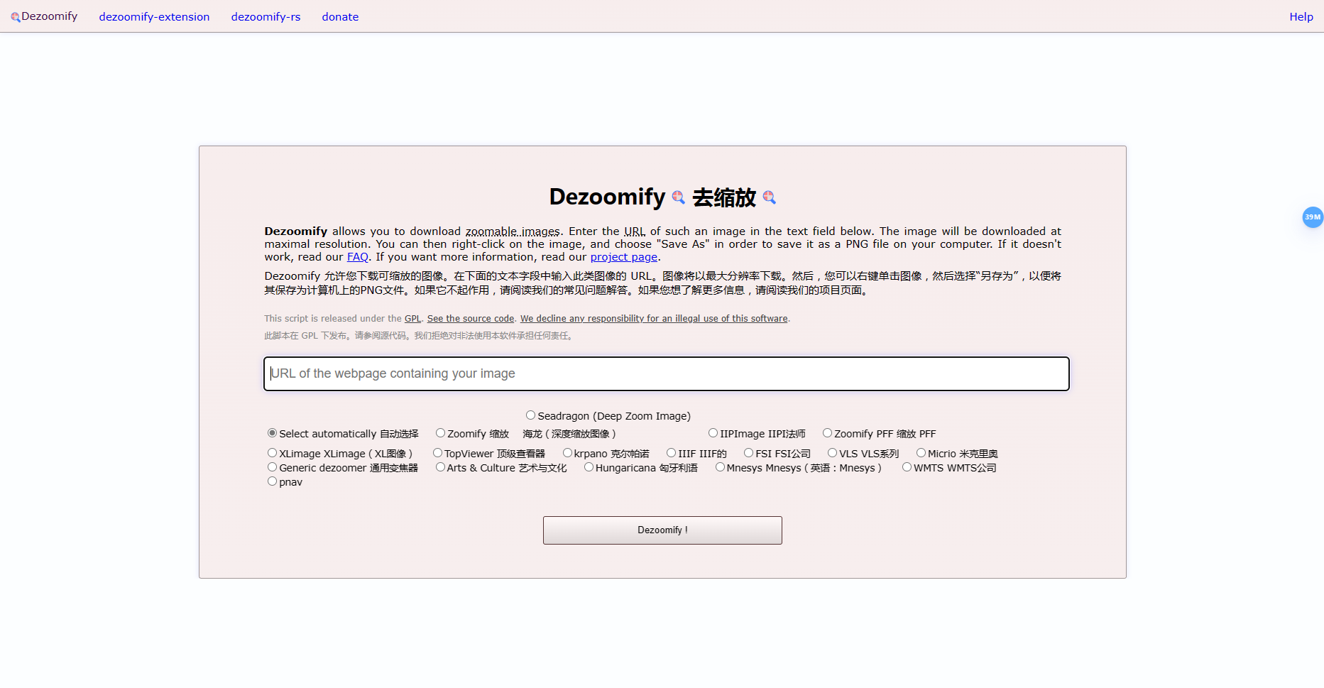Choose the TopViewer radio option

click(x=437, y=453)
